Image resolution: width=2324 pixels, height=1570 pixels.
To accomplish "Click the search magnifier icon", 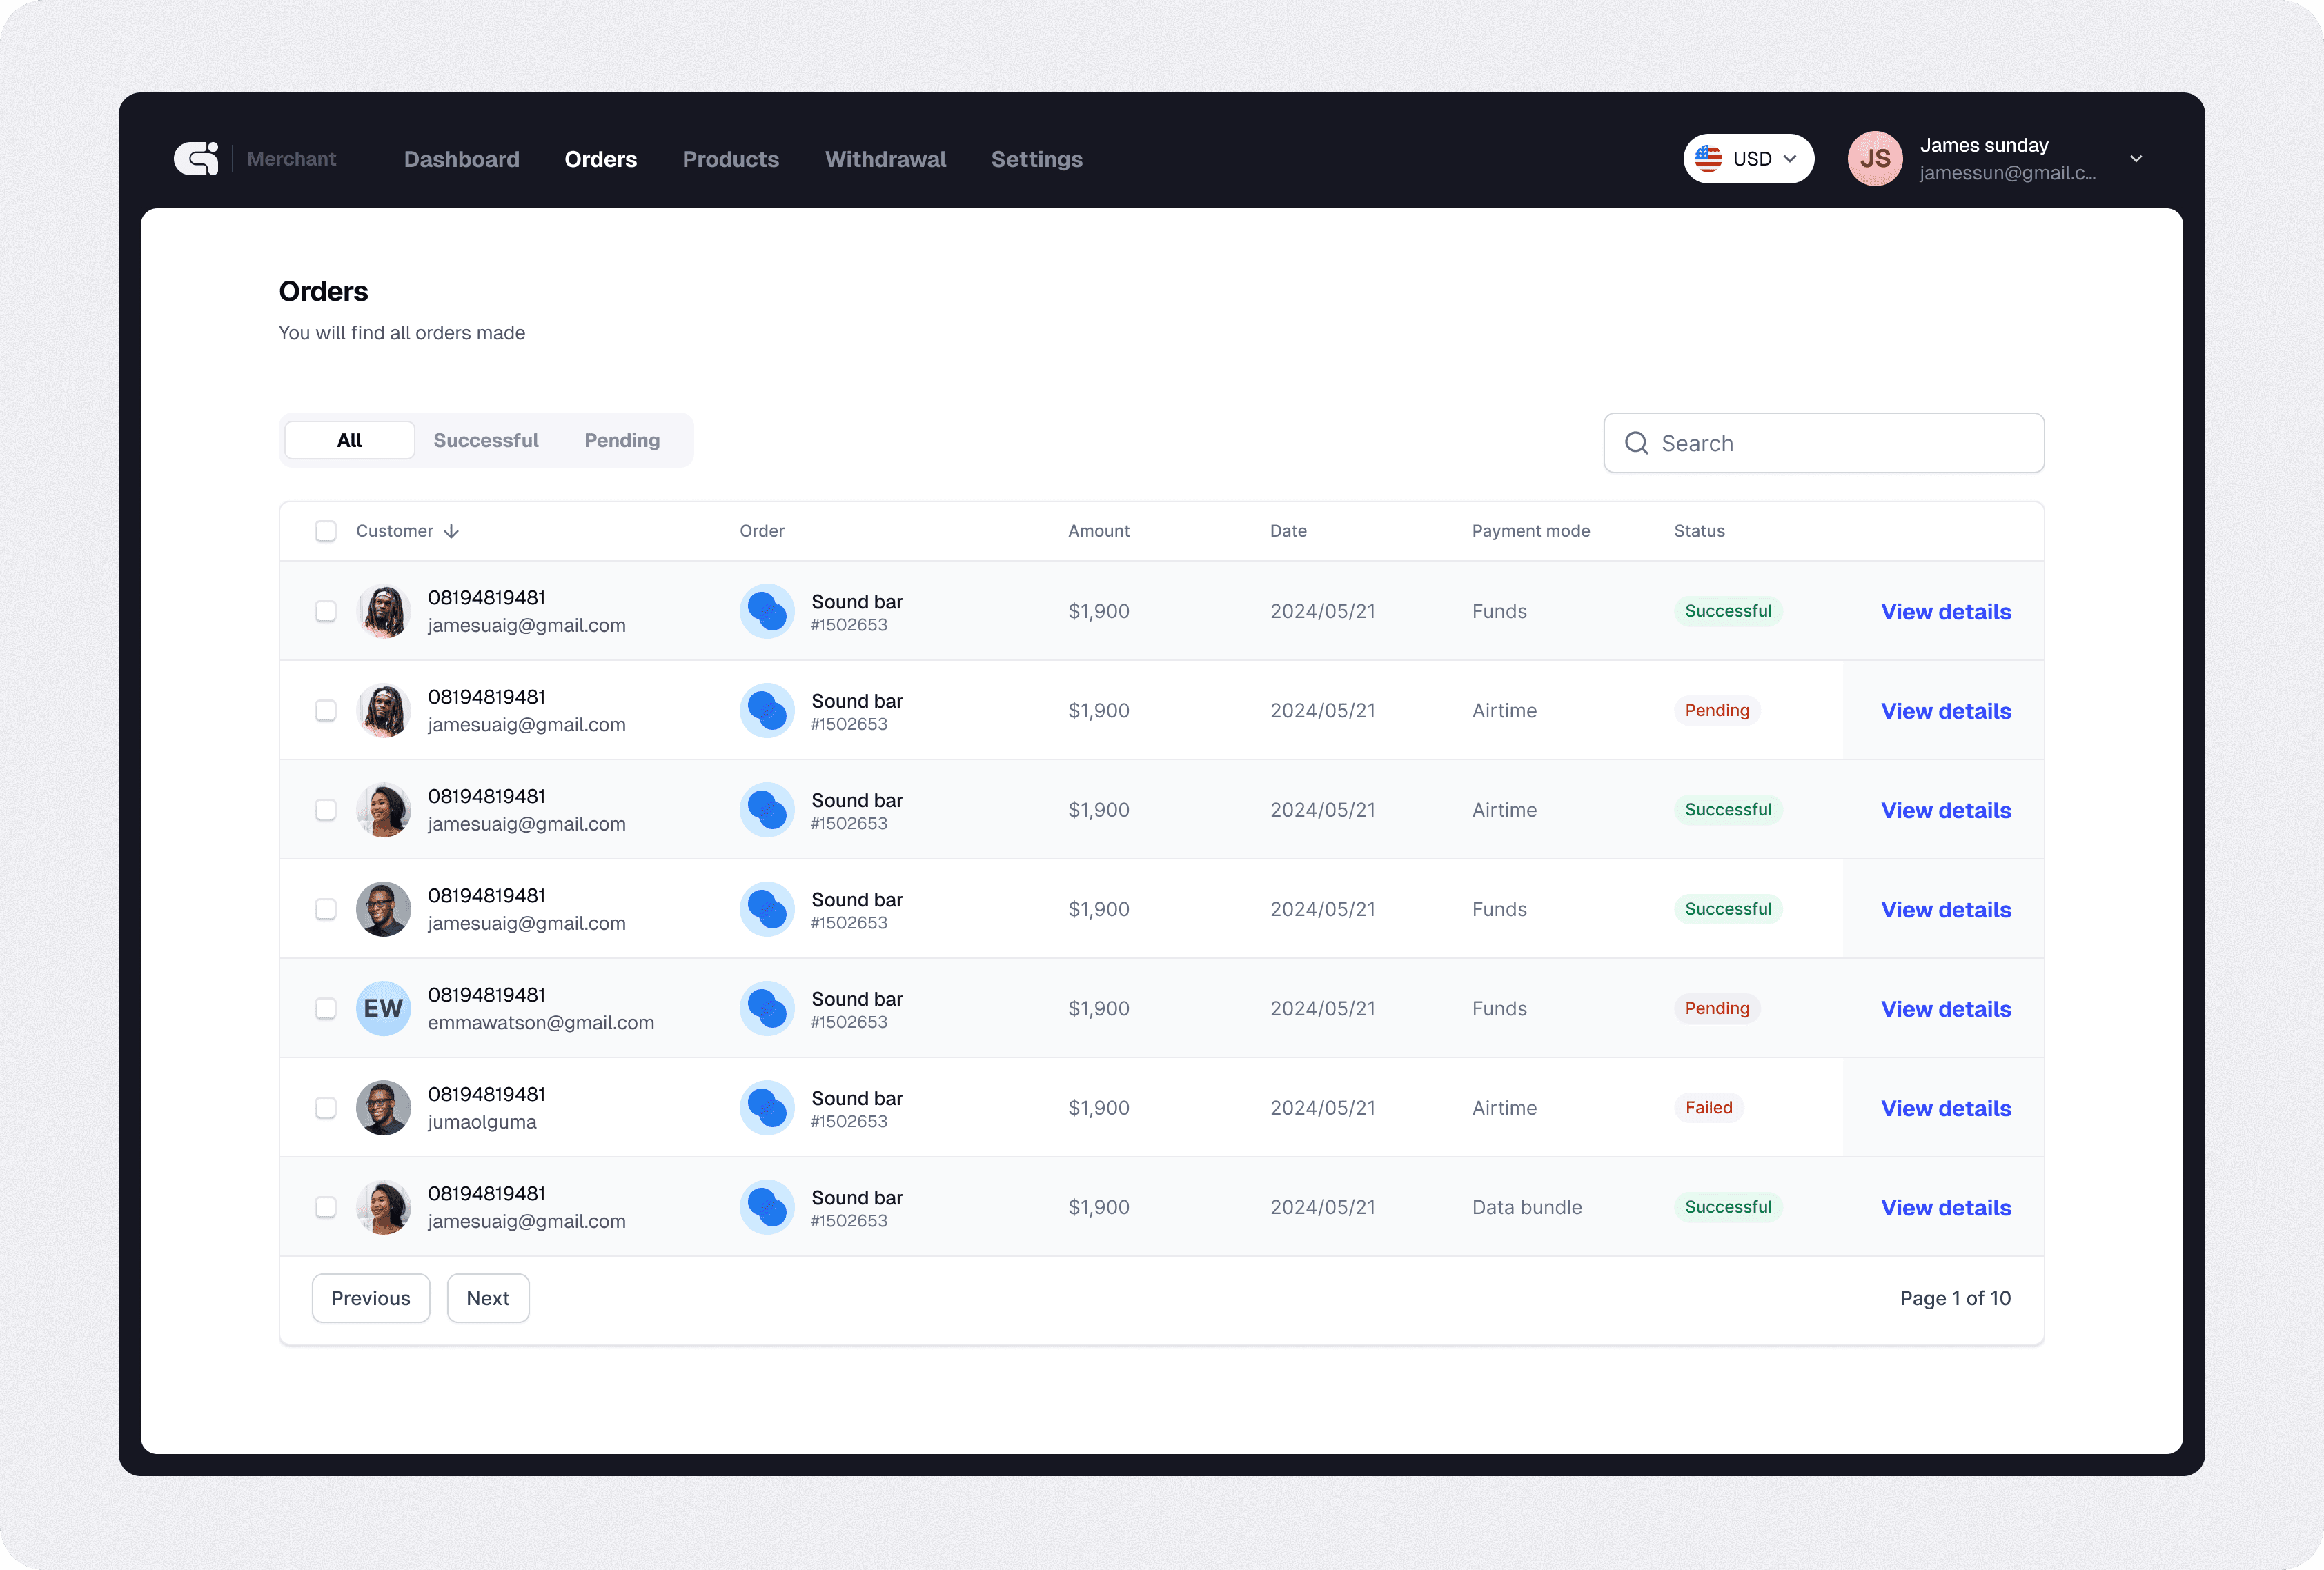I will (x=1636, y=443).
